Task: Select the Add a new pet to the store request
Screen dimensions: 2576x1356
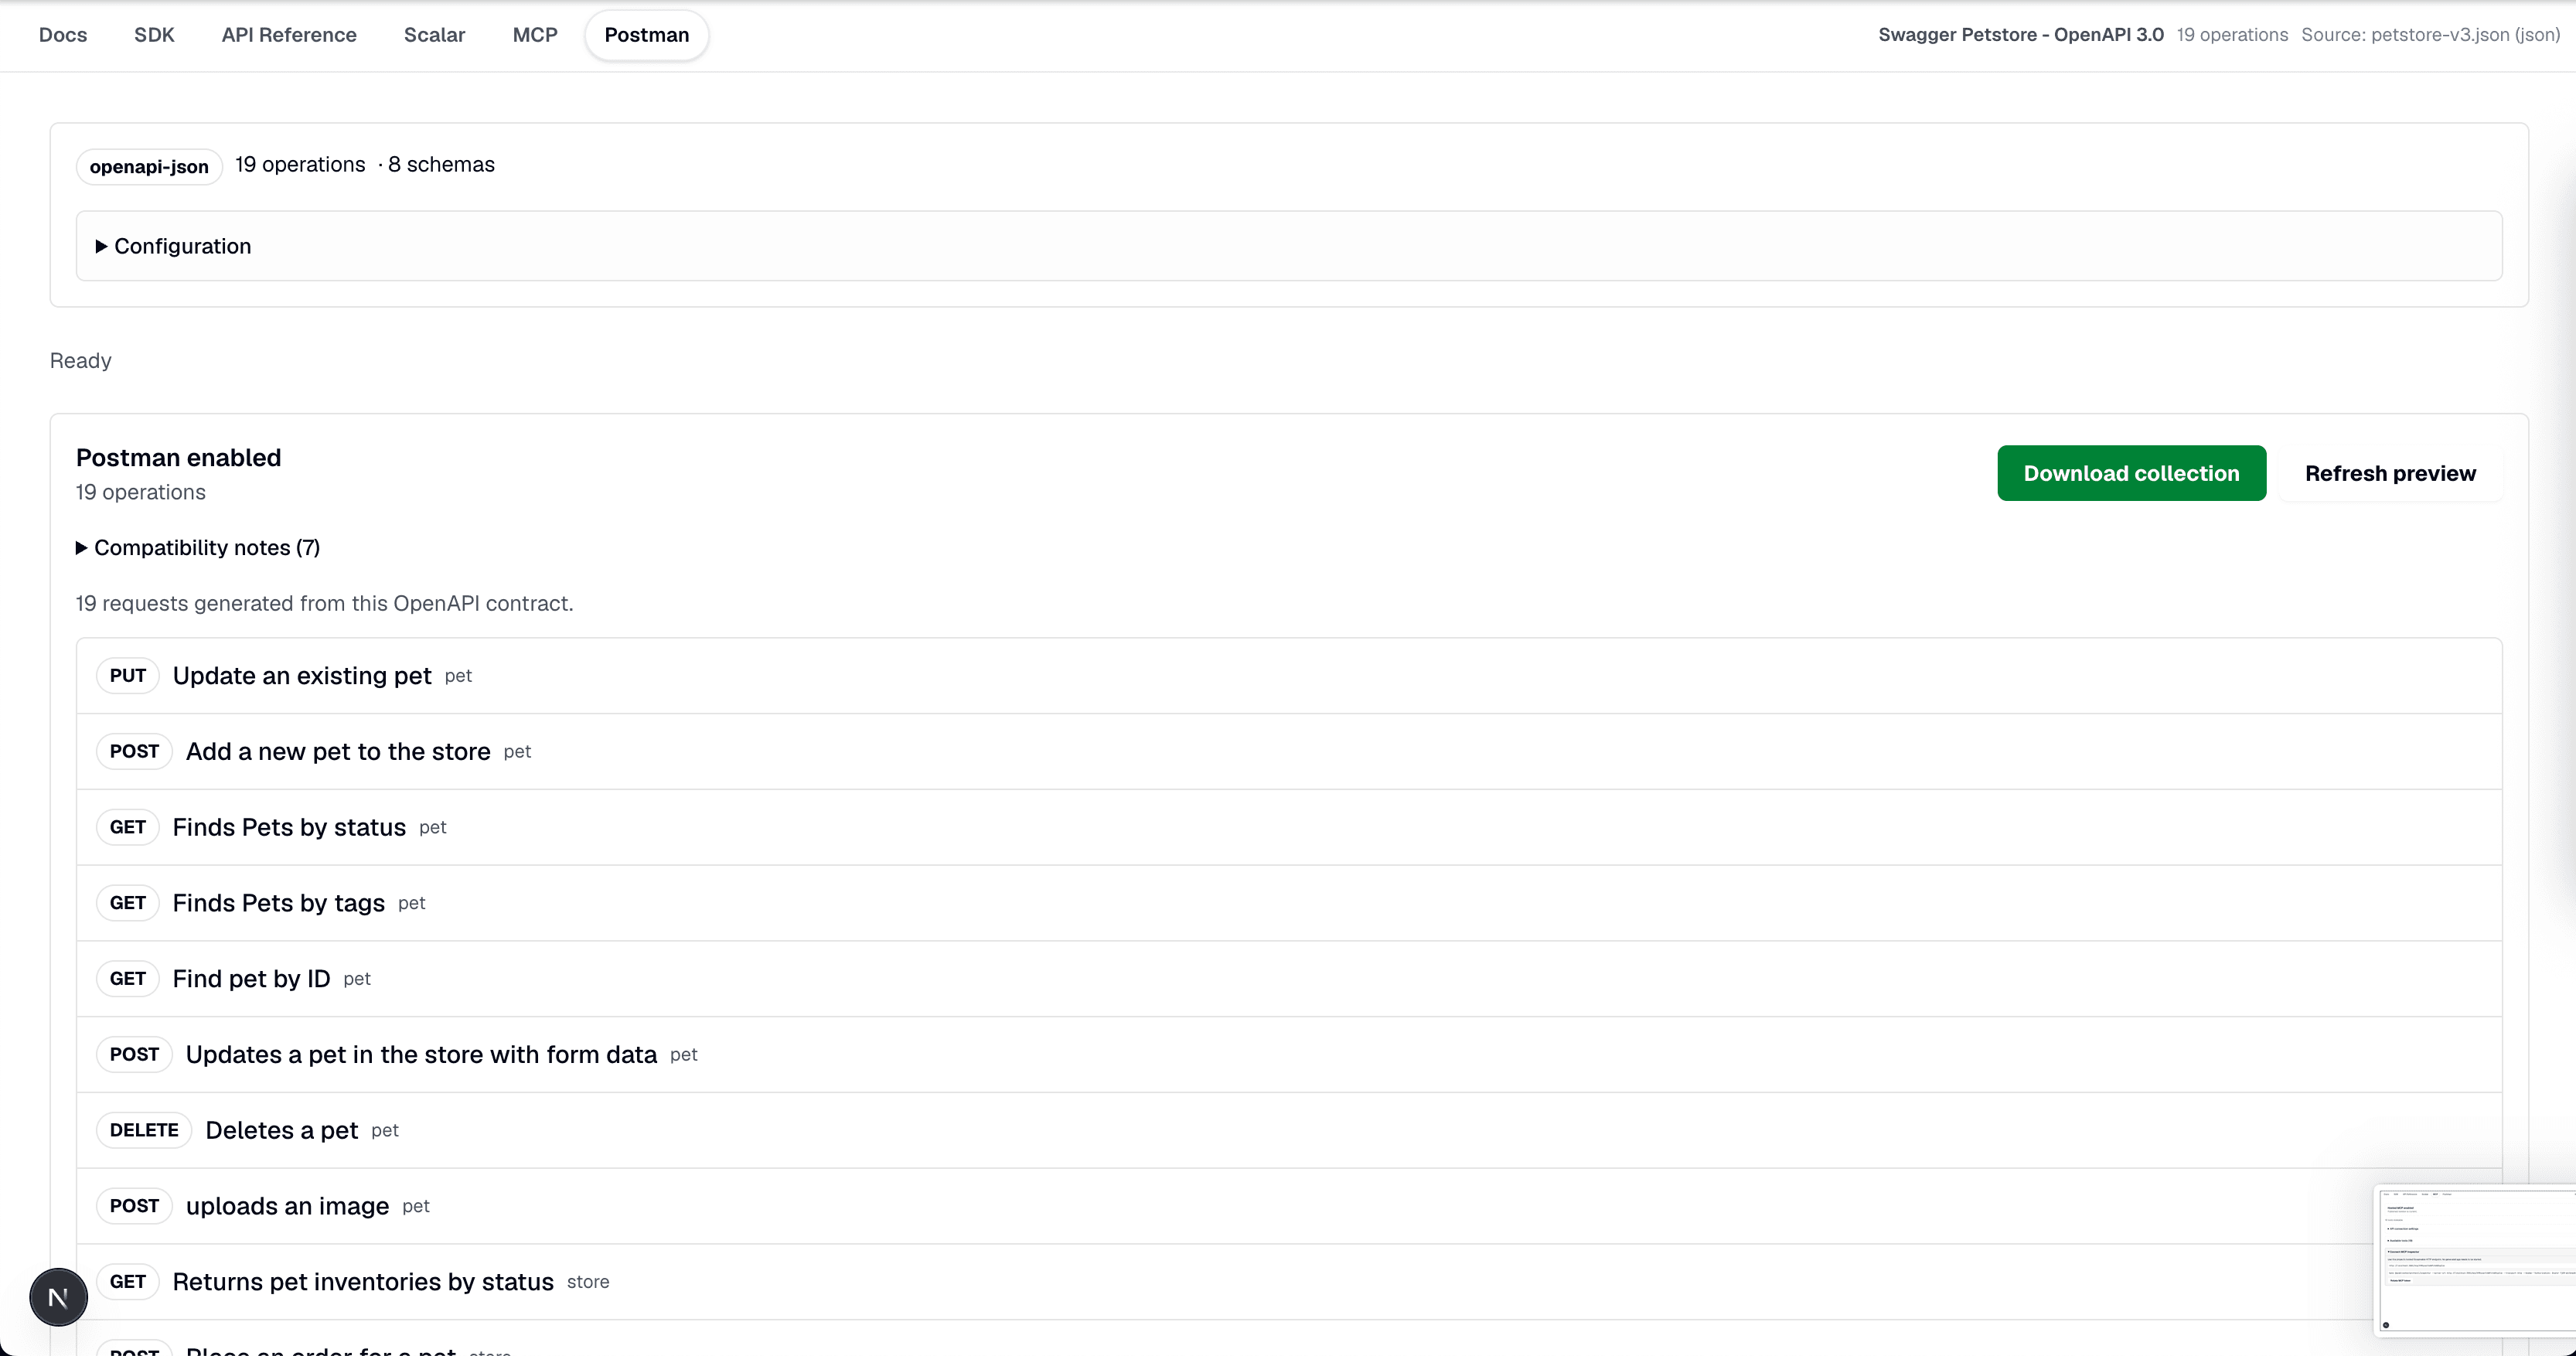Action: 1289,752
